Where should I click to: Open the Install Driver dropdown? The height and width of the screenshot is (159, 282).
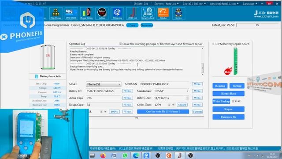pyautogui.click(x=194, y=4)
